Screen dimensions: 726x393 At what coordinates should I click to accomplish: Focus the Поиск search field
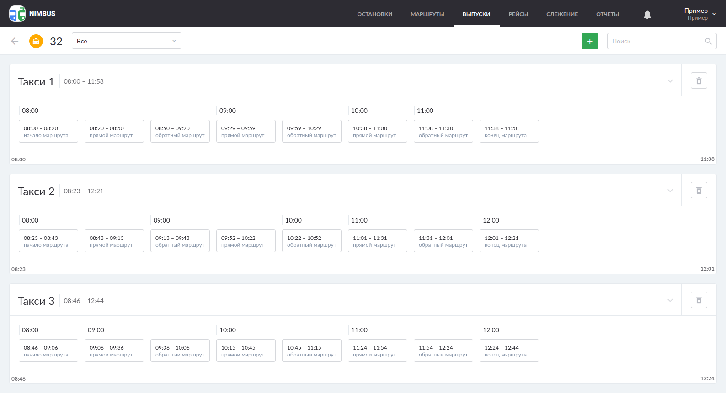(x=656, y=41)
